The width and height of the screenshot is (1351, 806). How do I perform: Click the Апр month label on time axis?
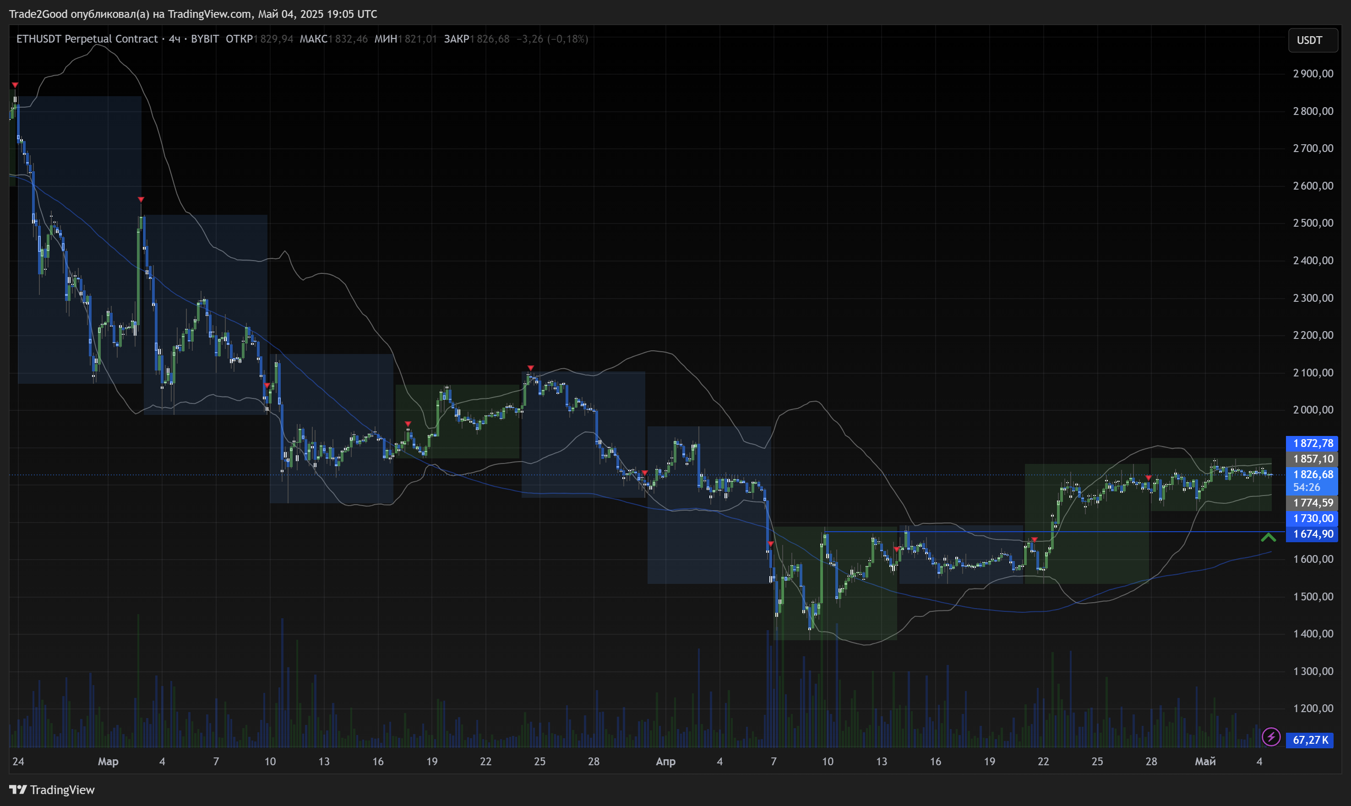[665, 762]
